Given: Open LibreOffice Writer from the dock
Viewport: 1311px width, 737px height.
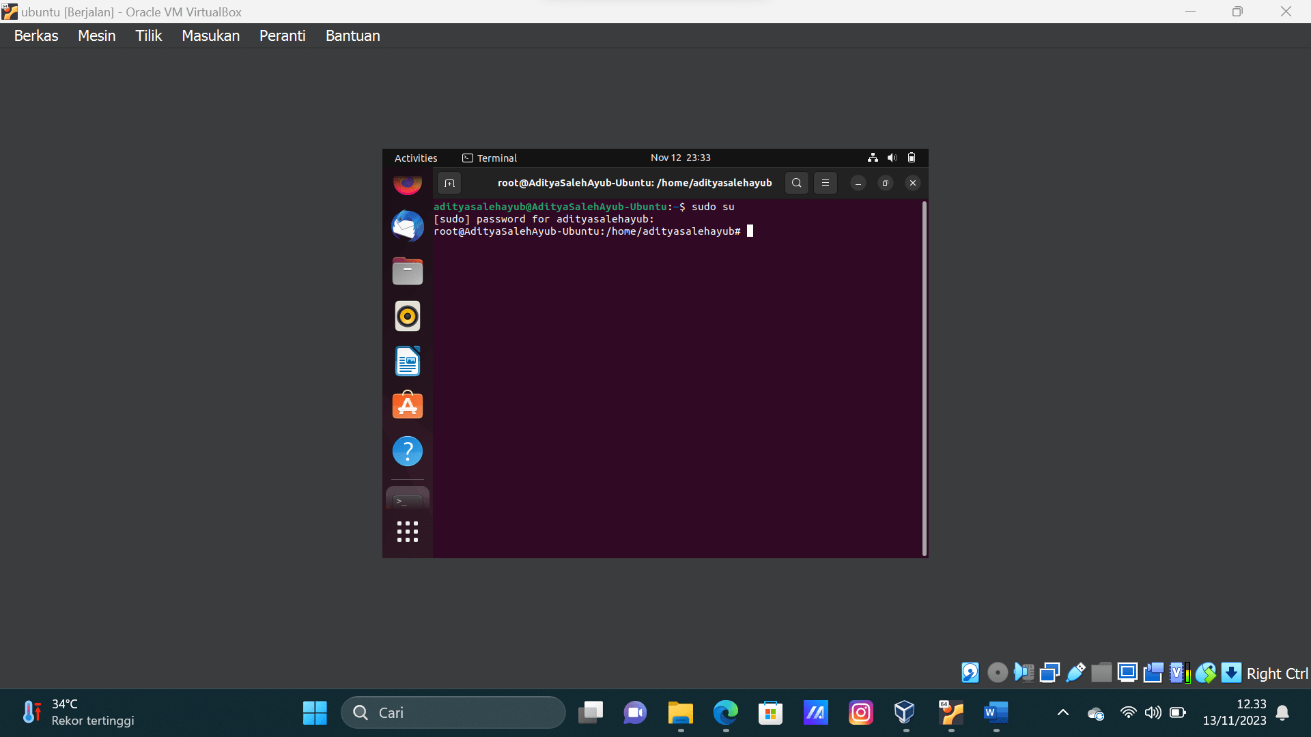Looking at the screenshot, I should pos(408,361).
